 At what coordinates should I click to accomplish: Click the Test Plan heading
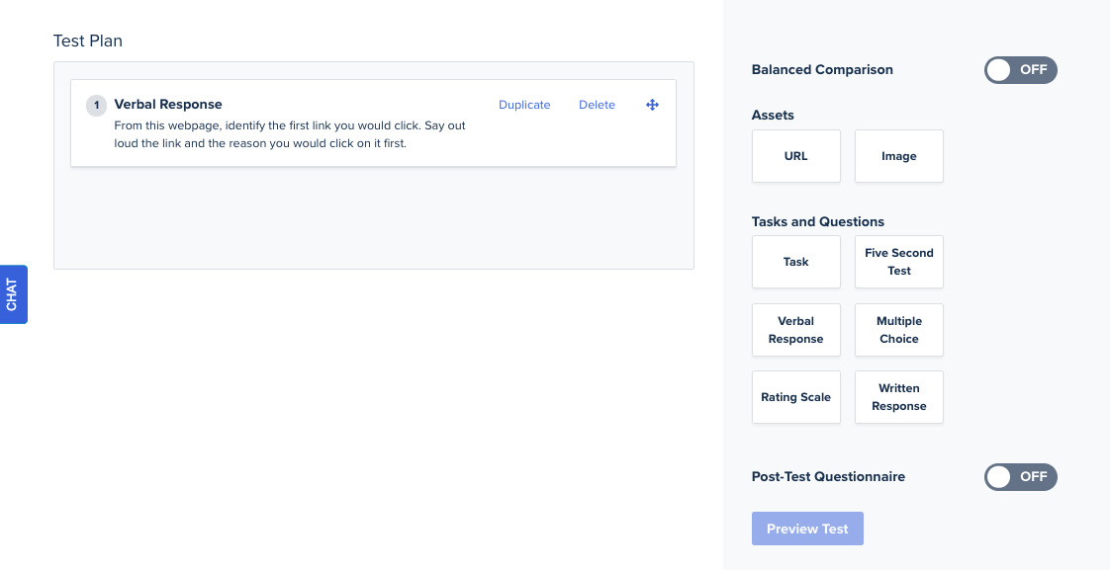coord(88,41)
